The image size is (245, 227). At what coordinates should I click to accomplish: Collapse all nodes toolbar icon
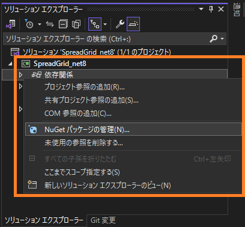[63, 24]
